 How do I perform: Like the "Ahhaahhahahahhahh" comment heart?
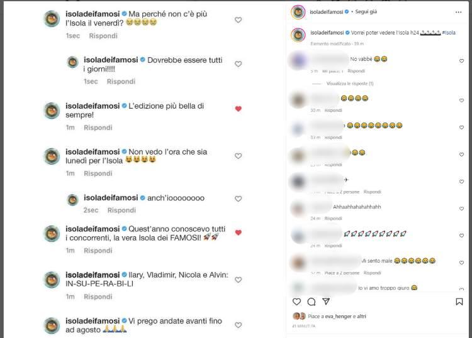tap(461, 209)
